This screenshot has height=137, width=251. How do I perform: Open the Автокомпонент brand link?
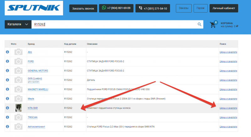click(x=36, y=127)
